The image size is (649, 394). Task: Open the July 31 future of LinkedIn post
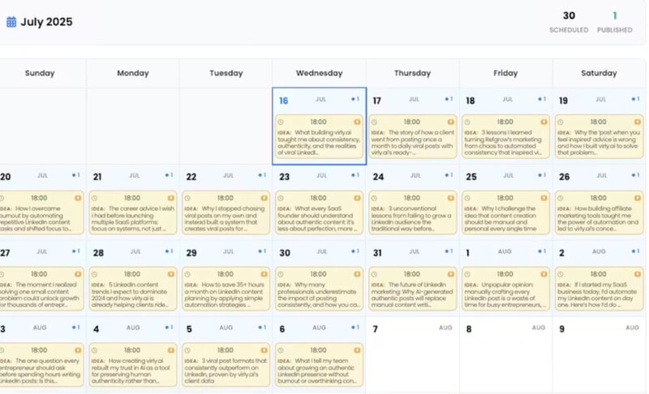(413, 289)
